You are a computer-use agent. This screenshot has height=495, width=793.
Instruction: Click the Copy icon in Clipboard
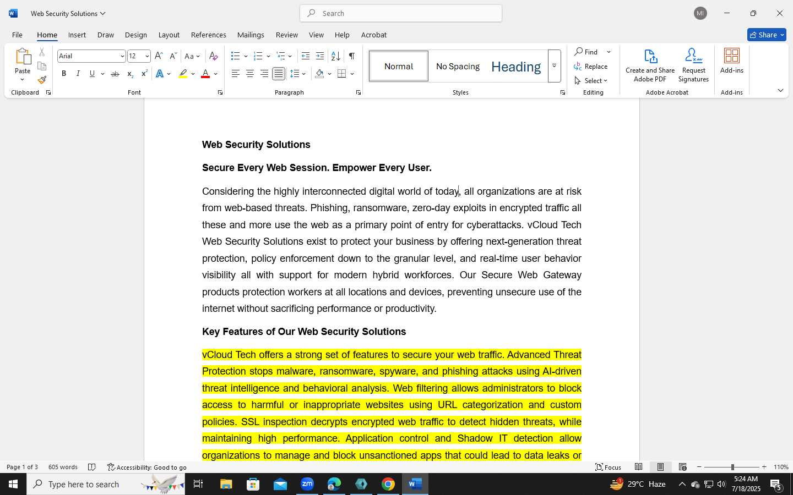(42, 66)
